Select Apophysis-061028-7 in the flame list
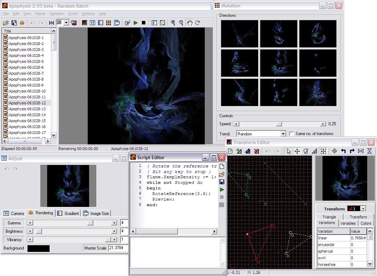Image resolution: width=377 pixels, height=276 pixels. [x=26, y=73]
